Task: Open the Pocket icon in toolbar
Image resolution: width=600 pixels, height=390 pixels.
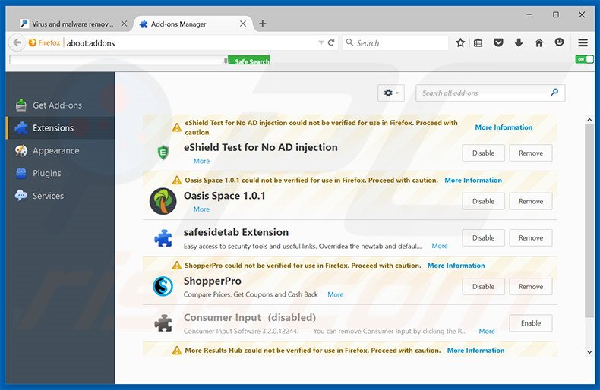Action: coord(498,42)
